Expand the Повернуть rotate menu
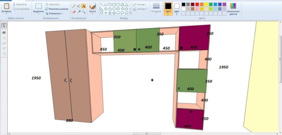Viewport: 282px width, 135px height. [54, 13]
